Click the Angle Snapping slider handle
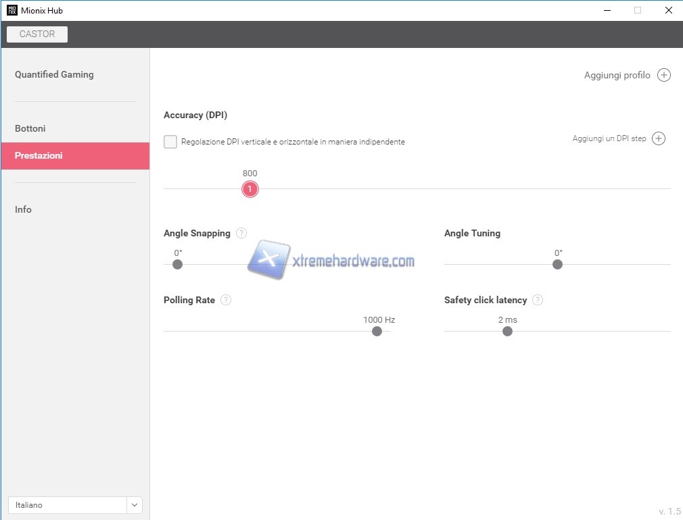683x520 pixels. pos(177,264)
